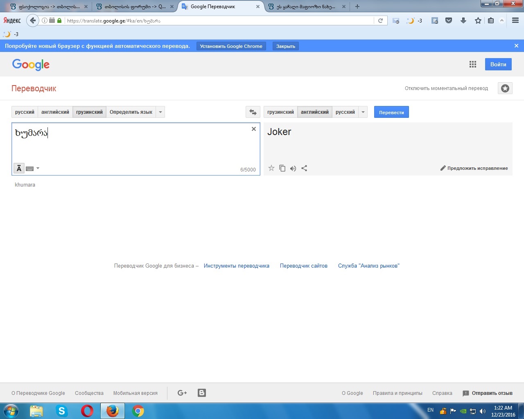
Task: Click Установить Google Chrome button
Action: click(x=231, y=46)
